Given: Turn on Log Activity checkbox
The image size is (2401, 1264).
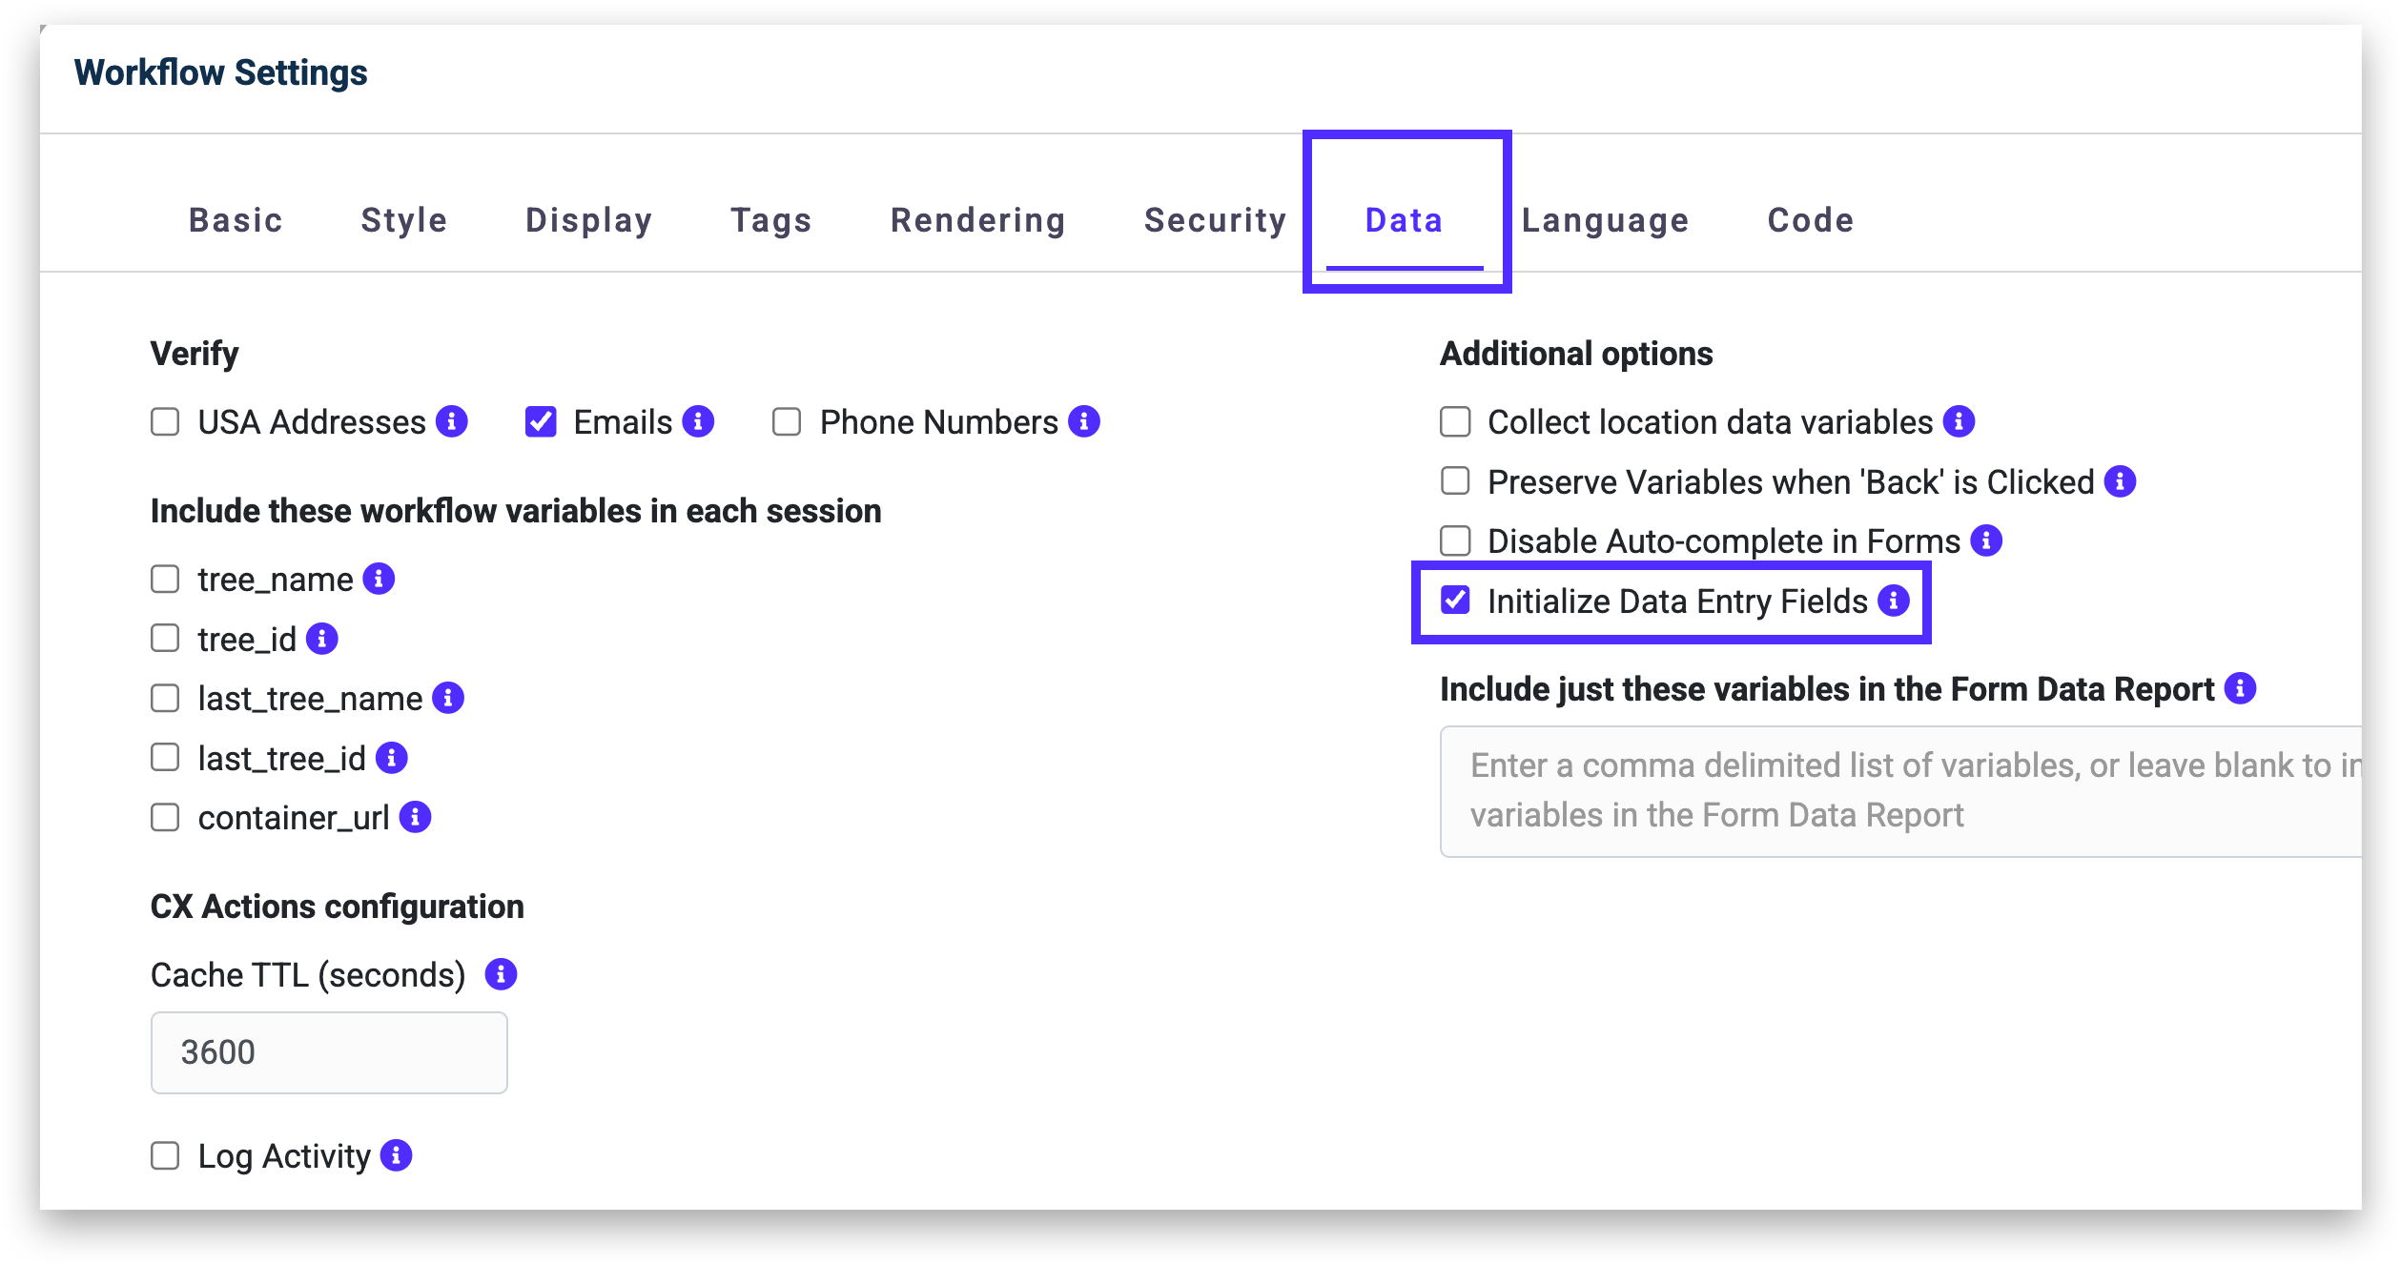Looking at the screenshot, I should pos(165,1155).
